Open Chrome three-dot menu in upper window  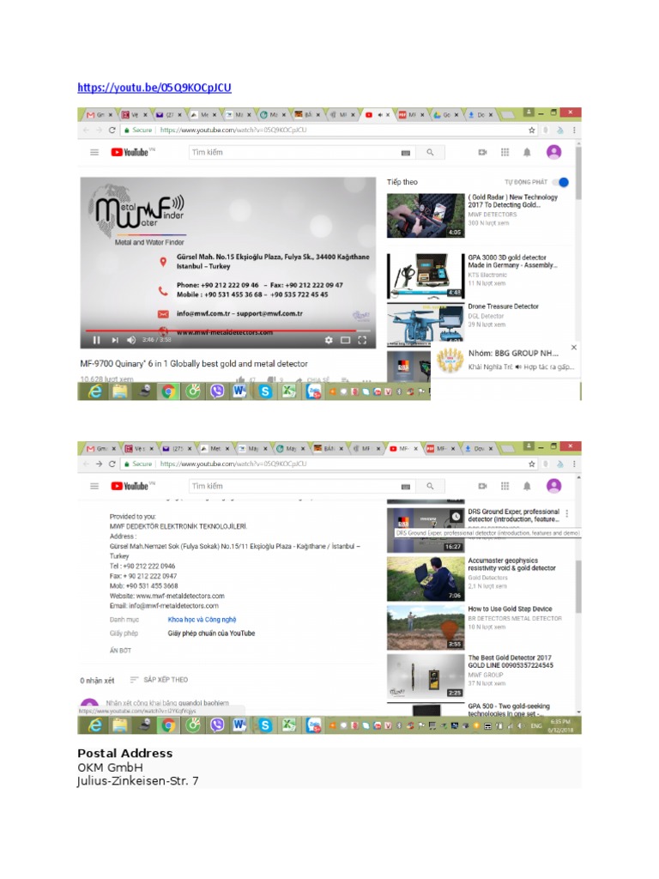pos(574,130)
